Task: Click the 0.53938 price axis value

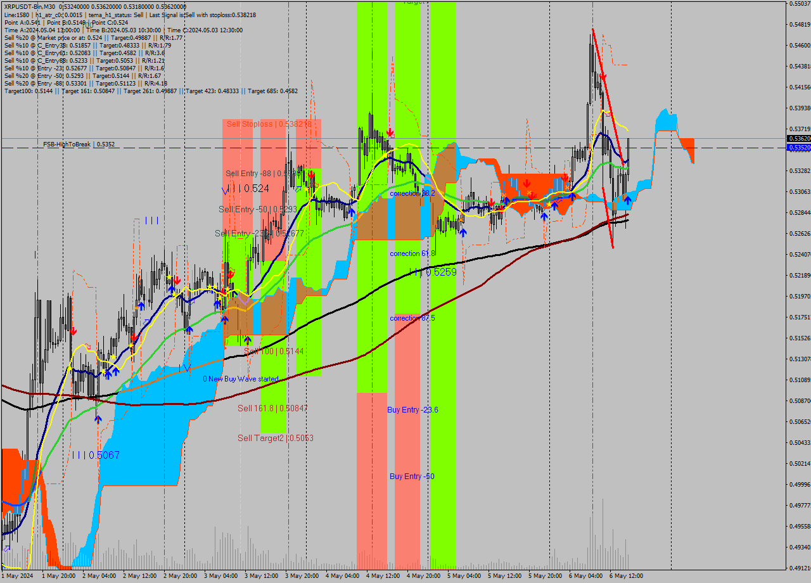Action: click(800, 108)
